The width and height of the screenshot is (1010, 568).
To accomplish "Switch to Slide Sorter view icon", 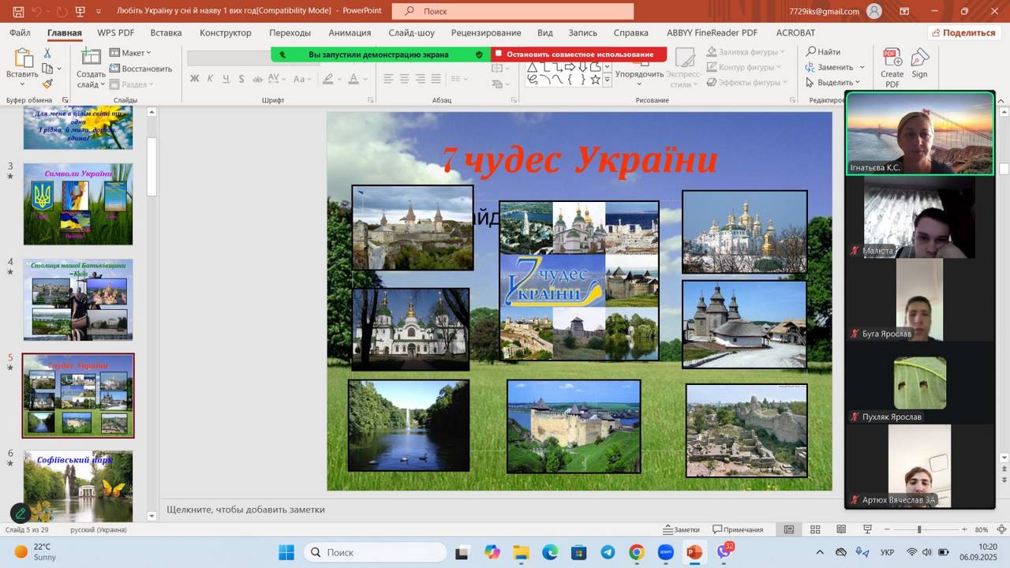I will [x=815, y=529].
